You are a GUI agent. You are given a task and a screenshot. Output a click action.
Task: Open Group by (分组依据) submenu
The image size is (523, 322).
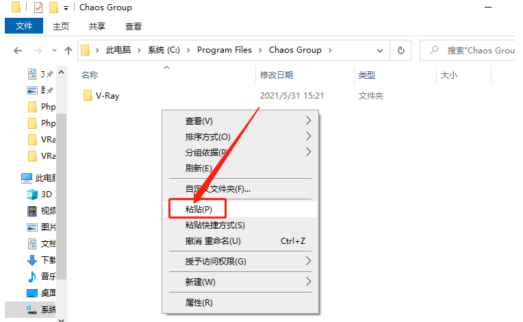pyautogui.click(x=240, y=152)
